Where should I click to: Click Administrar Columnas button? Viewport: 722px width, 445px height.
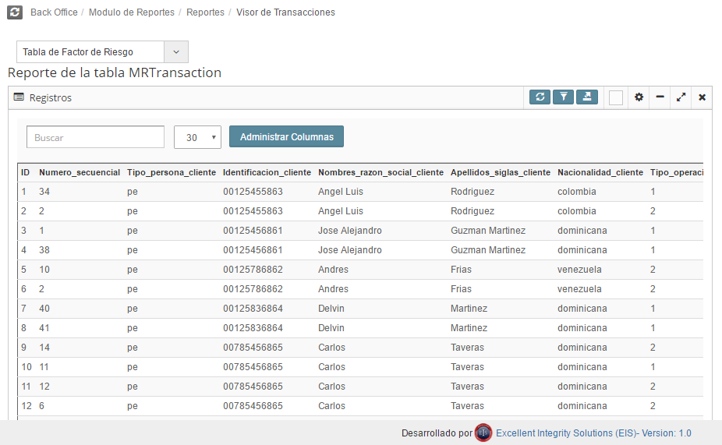click(286, 136)
